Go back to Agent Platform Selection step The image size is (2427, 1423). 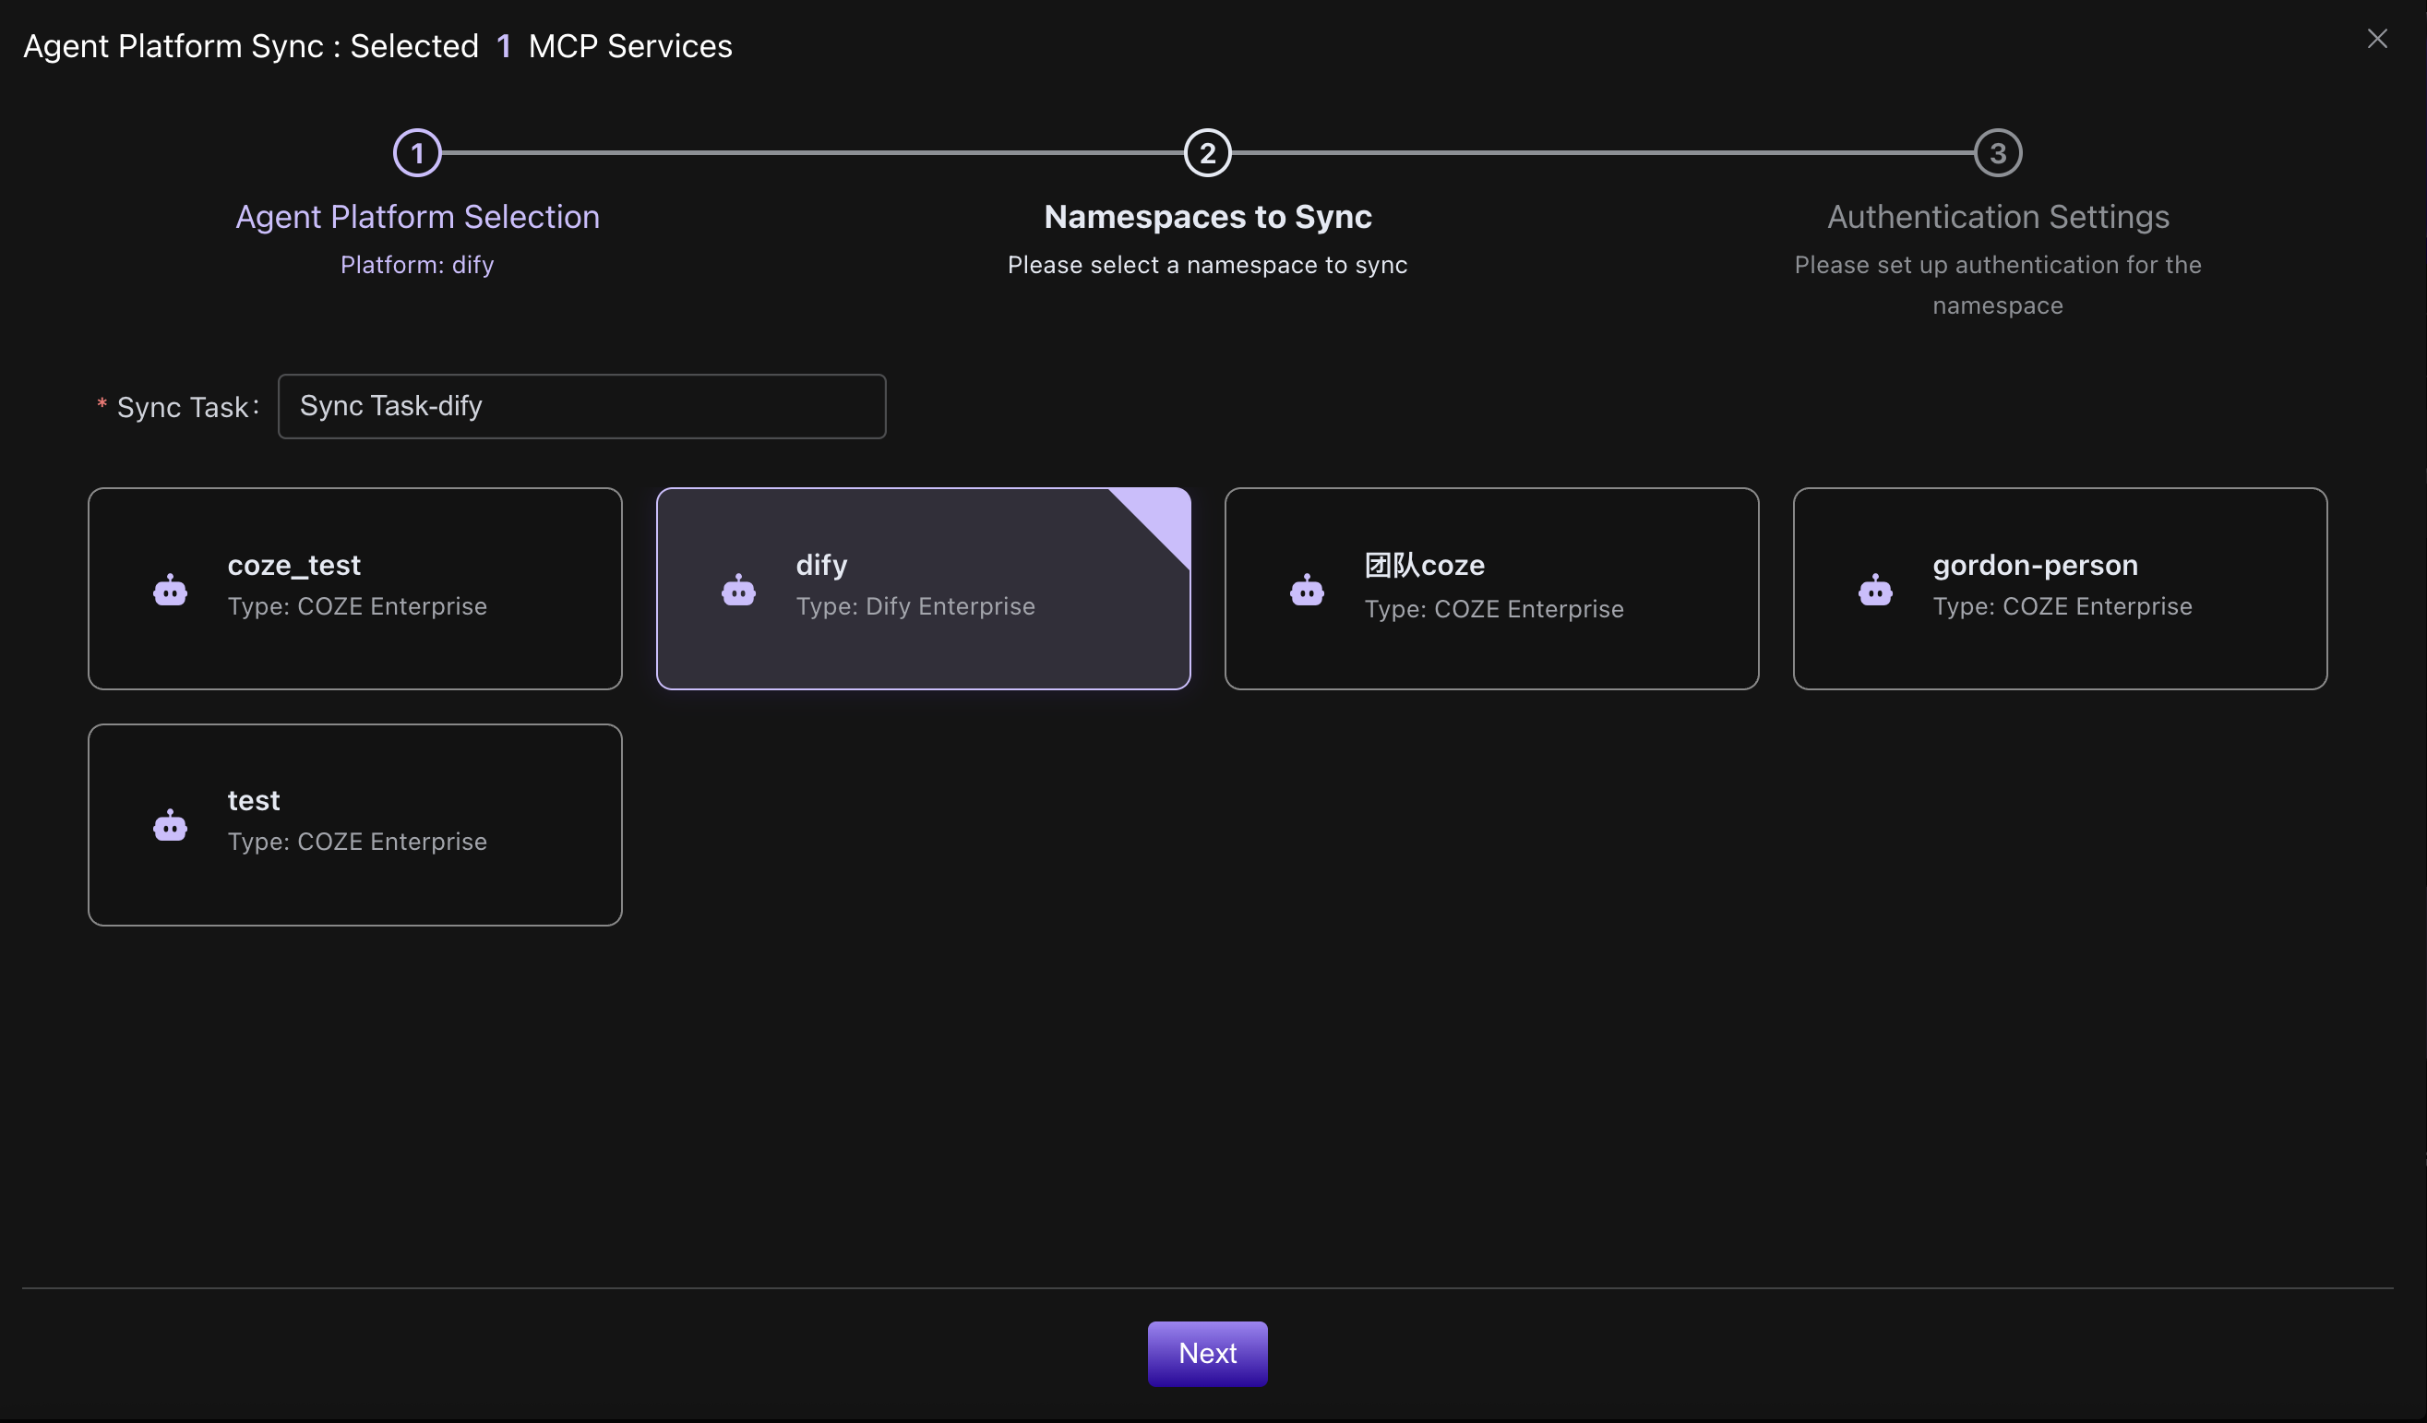click(417, 217)
